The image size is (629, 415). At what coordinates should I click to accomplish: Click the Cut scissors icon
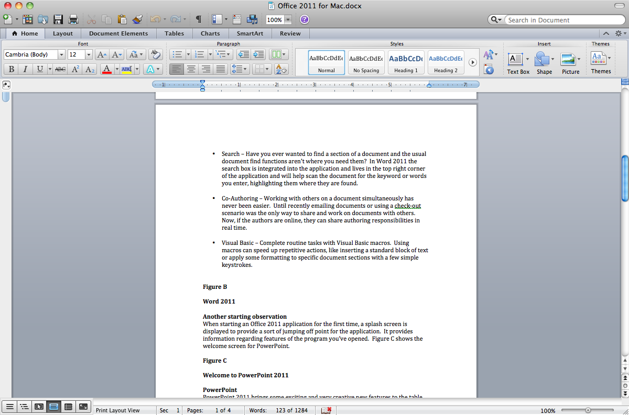91,20
